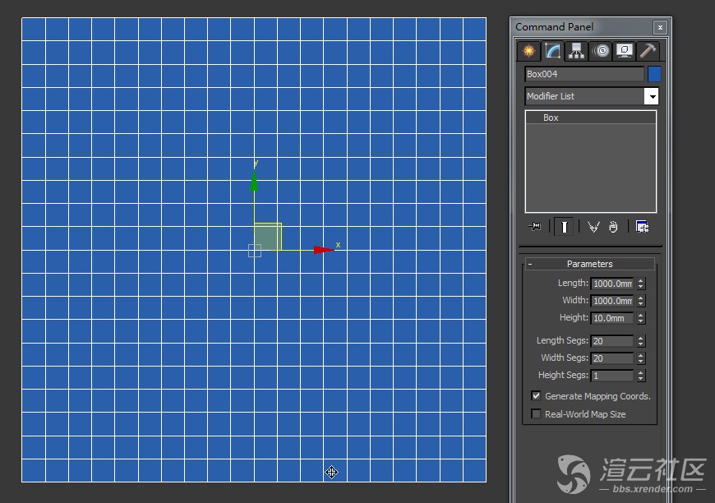Image resolution: width=715 pixels, height=503 pixels.
Task: Click the Height Segs value field
Action: click(612, 376)
